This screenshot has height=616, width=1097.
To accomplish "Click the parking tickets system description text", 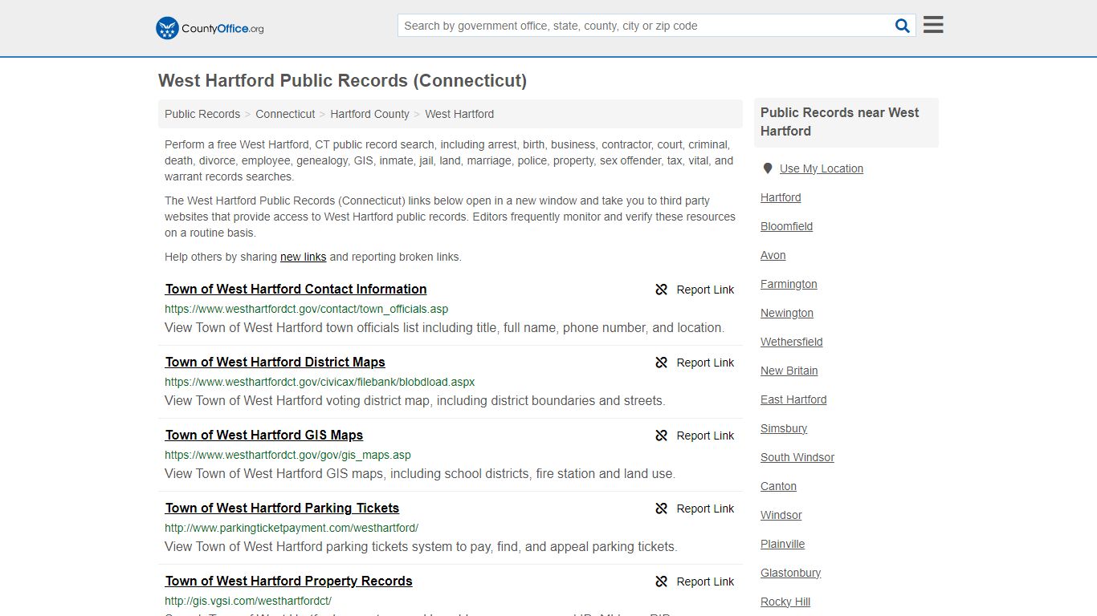I will pyautogui.click(x=421, y=546).
